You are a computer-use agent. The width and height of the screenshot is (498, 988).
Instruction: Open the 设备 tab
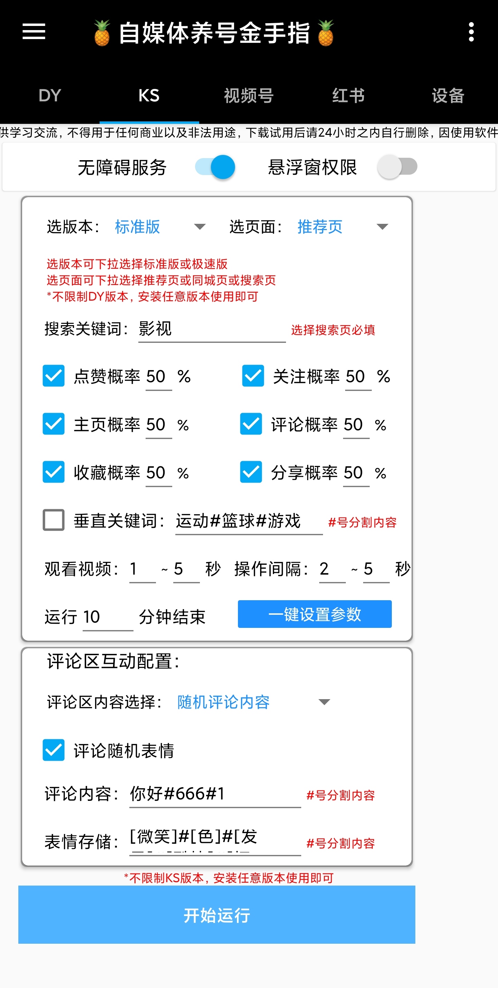[448, 95]
